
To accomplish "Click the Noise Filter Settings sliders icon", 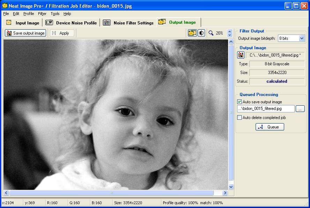I will click(x=107, y=23).
